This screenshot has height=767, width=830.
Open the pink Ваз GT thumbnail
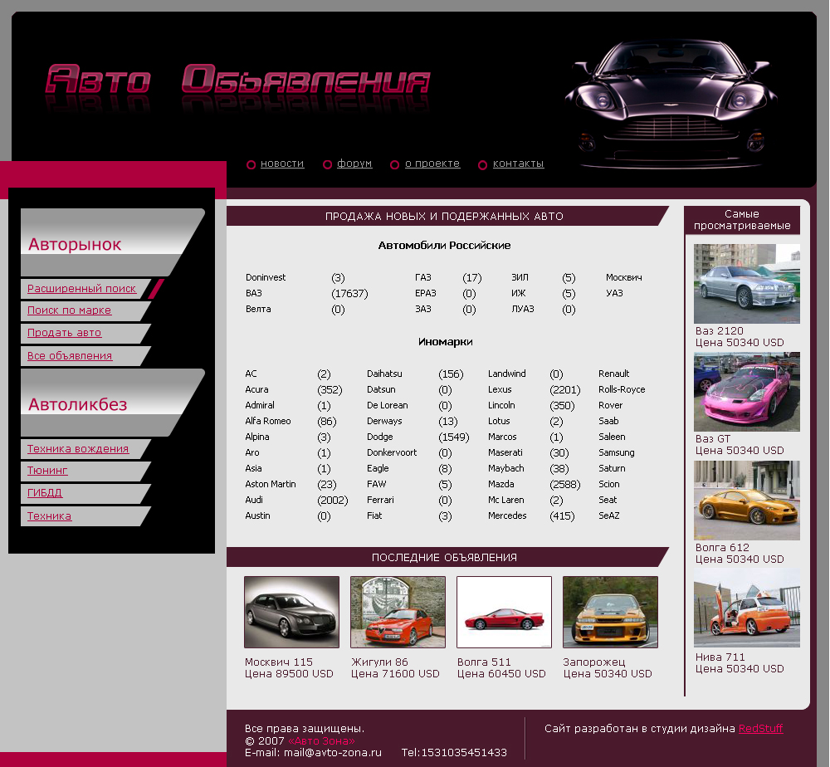[x=747, y=392]
